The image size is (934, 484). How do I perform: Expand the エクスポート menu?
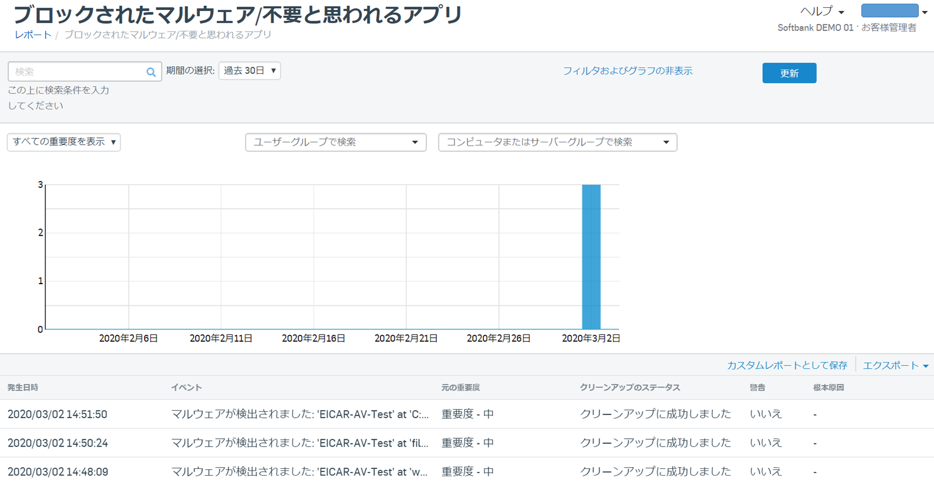895,365
